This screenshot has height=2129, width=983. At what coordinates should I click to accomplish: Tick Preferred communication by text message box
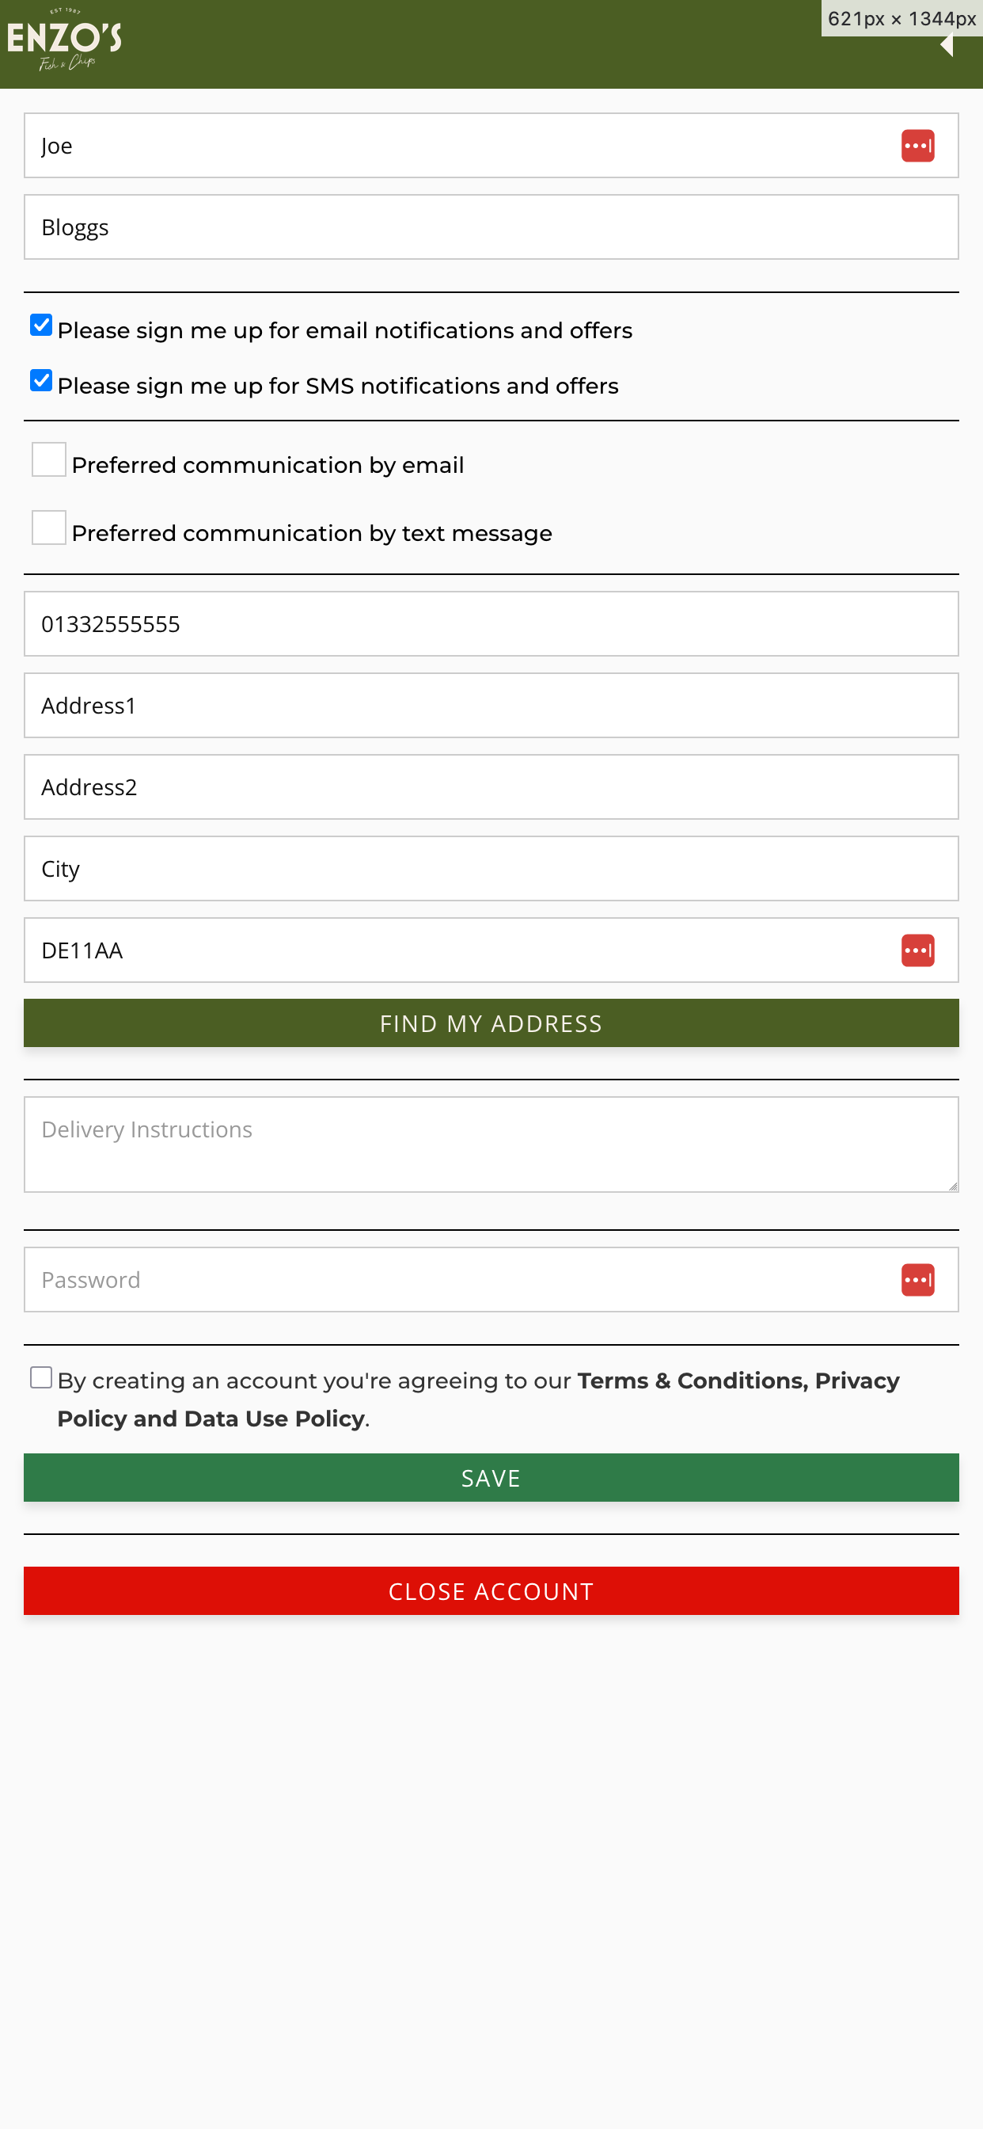(x=49, y=527)
